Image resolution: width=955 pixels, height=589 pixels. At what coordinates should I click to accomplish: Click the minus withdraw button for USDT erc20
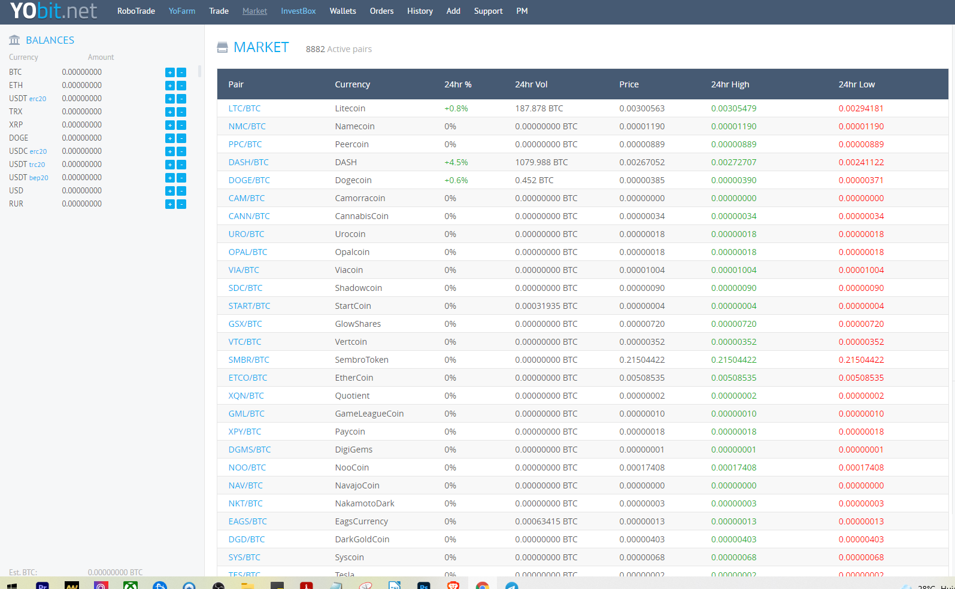(181, 99)
